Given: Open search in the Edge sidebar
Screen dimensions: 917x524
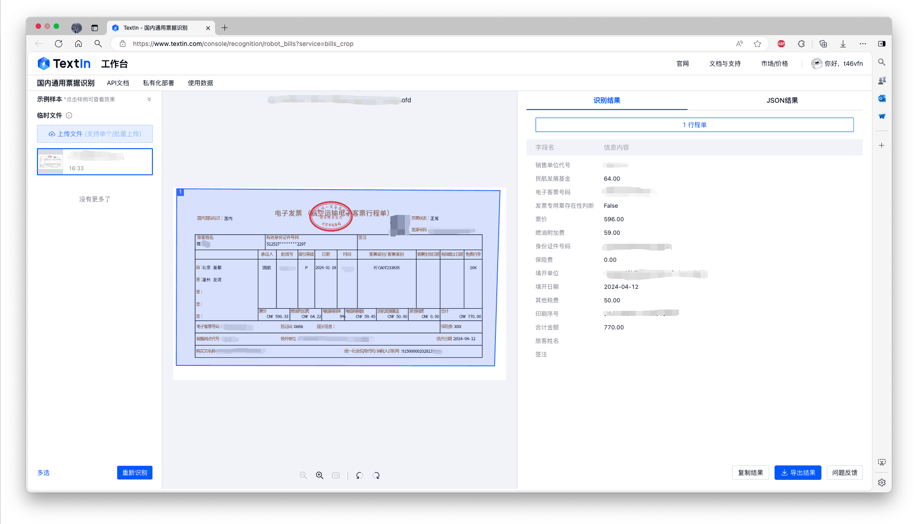Looking at the screenshot, I should 882,62.
